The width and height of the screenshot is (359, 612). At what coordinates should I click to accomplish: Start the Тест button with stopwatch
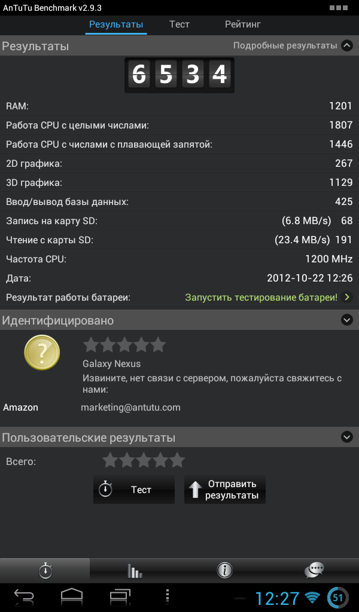tap(134, 489)
